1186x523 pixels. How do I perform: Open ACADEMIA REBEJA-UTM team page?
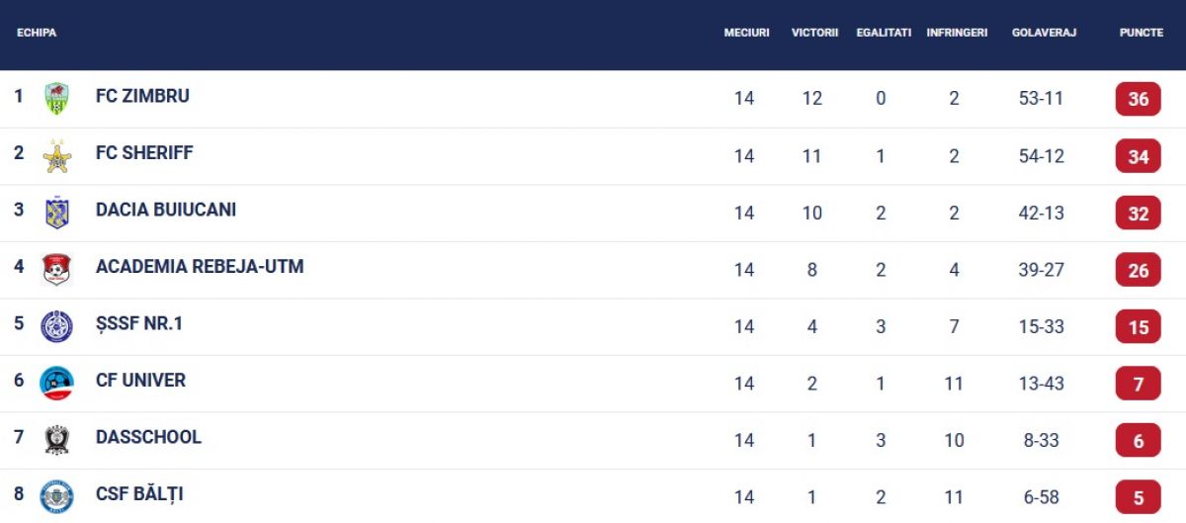(x=200, y=267)
